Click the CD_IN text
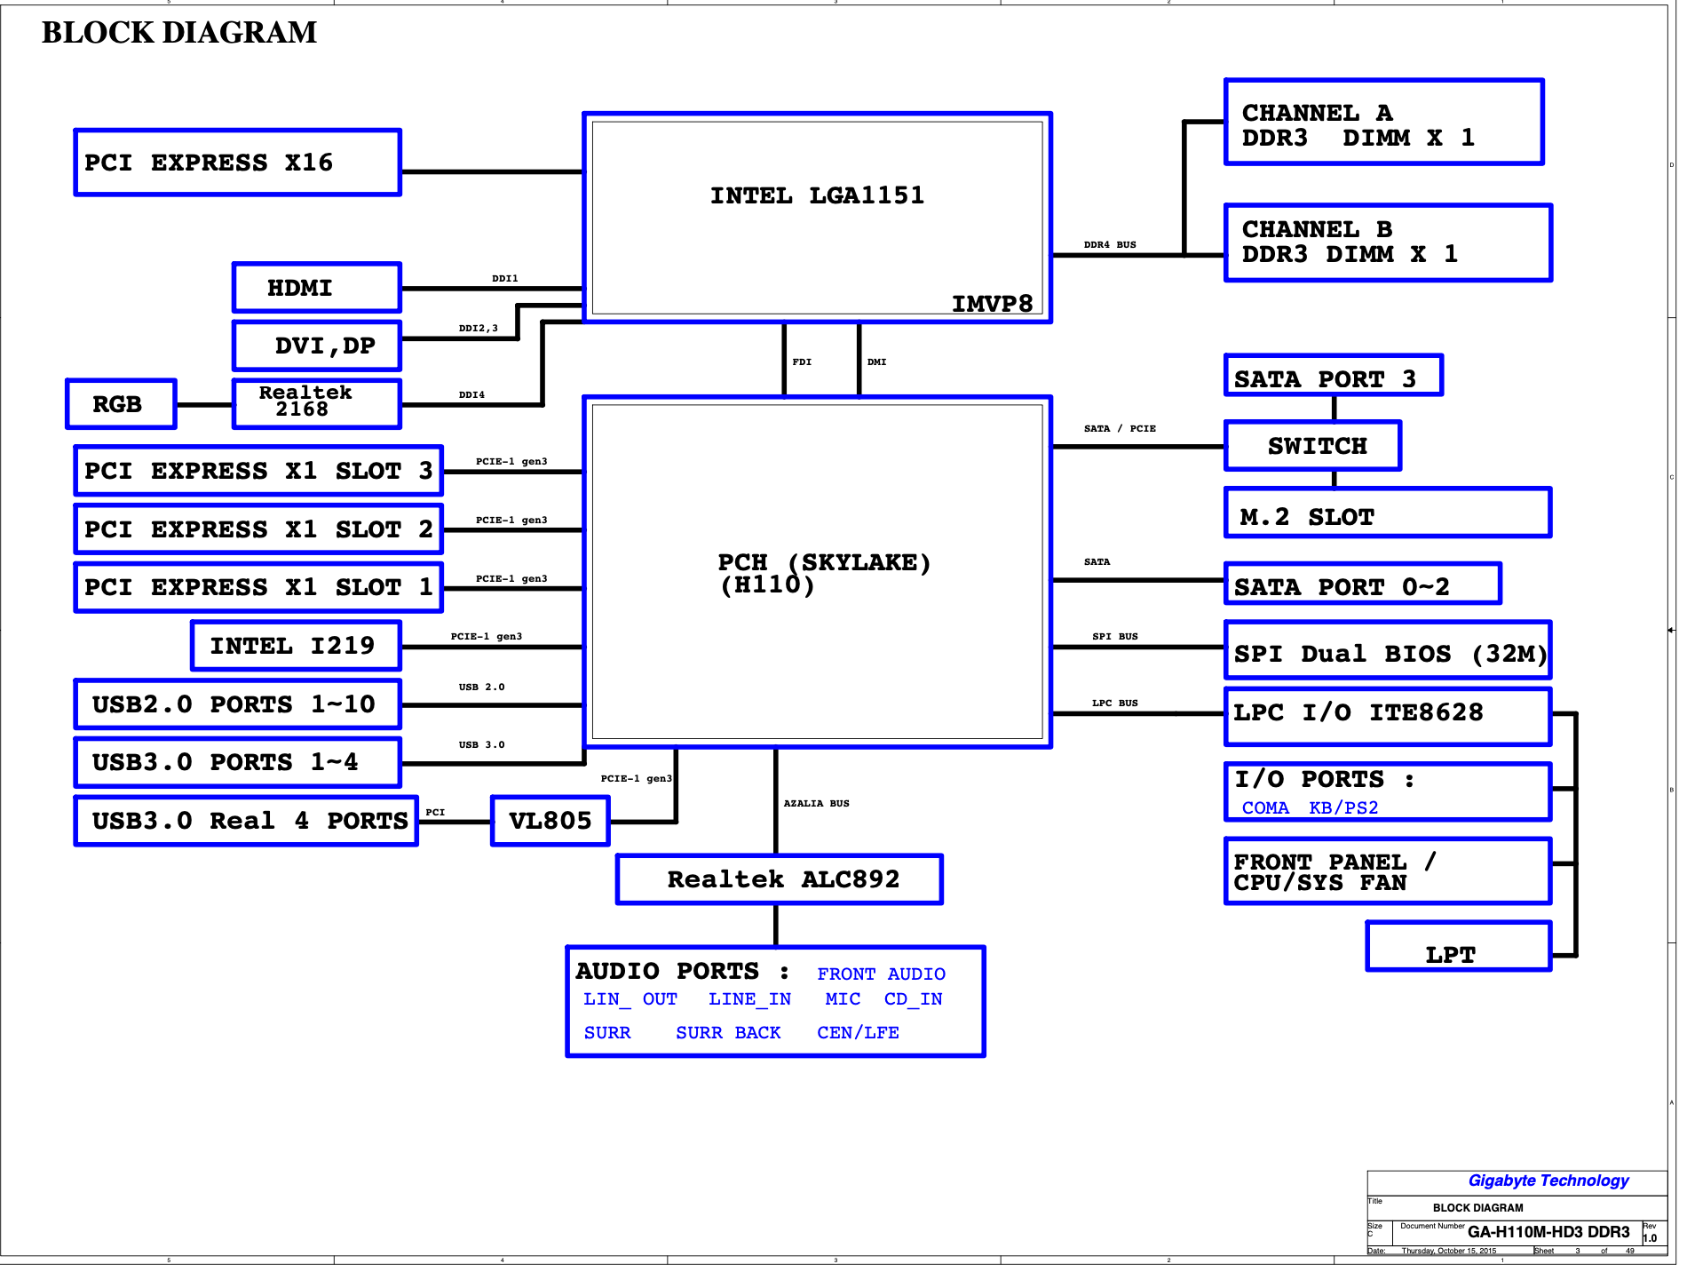Viewport: 1687px width, 1272px height. 913,999
